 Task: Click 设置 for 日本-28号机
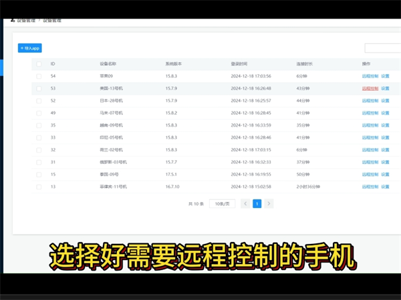(385, 101)
